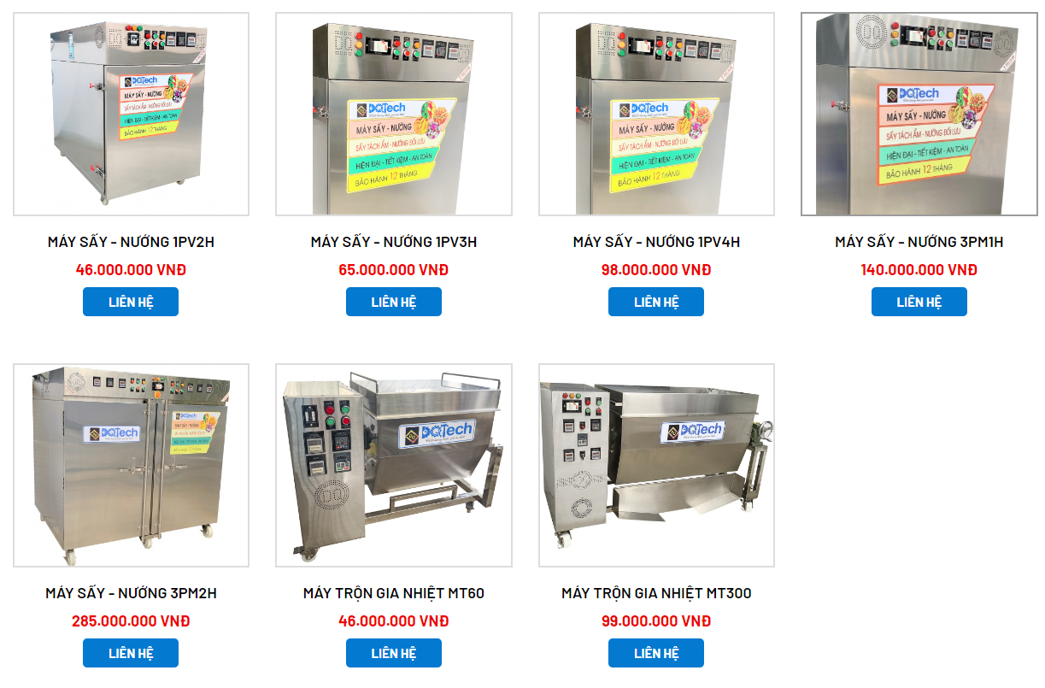This screenshot has width=1045, height=688.
Task: Open the MÁY TRỘN GIA NHIỆT MT60 product image
Action: [394, 465]
